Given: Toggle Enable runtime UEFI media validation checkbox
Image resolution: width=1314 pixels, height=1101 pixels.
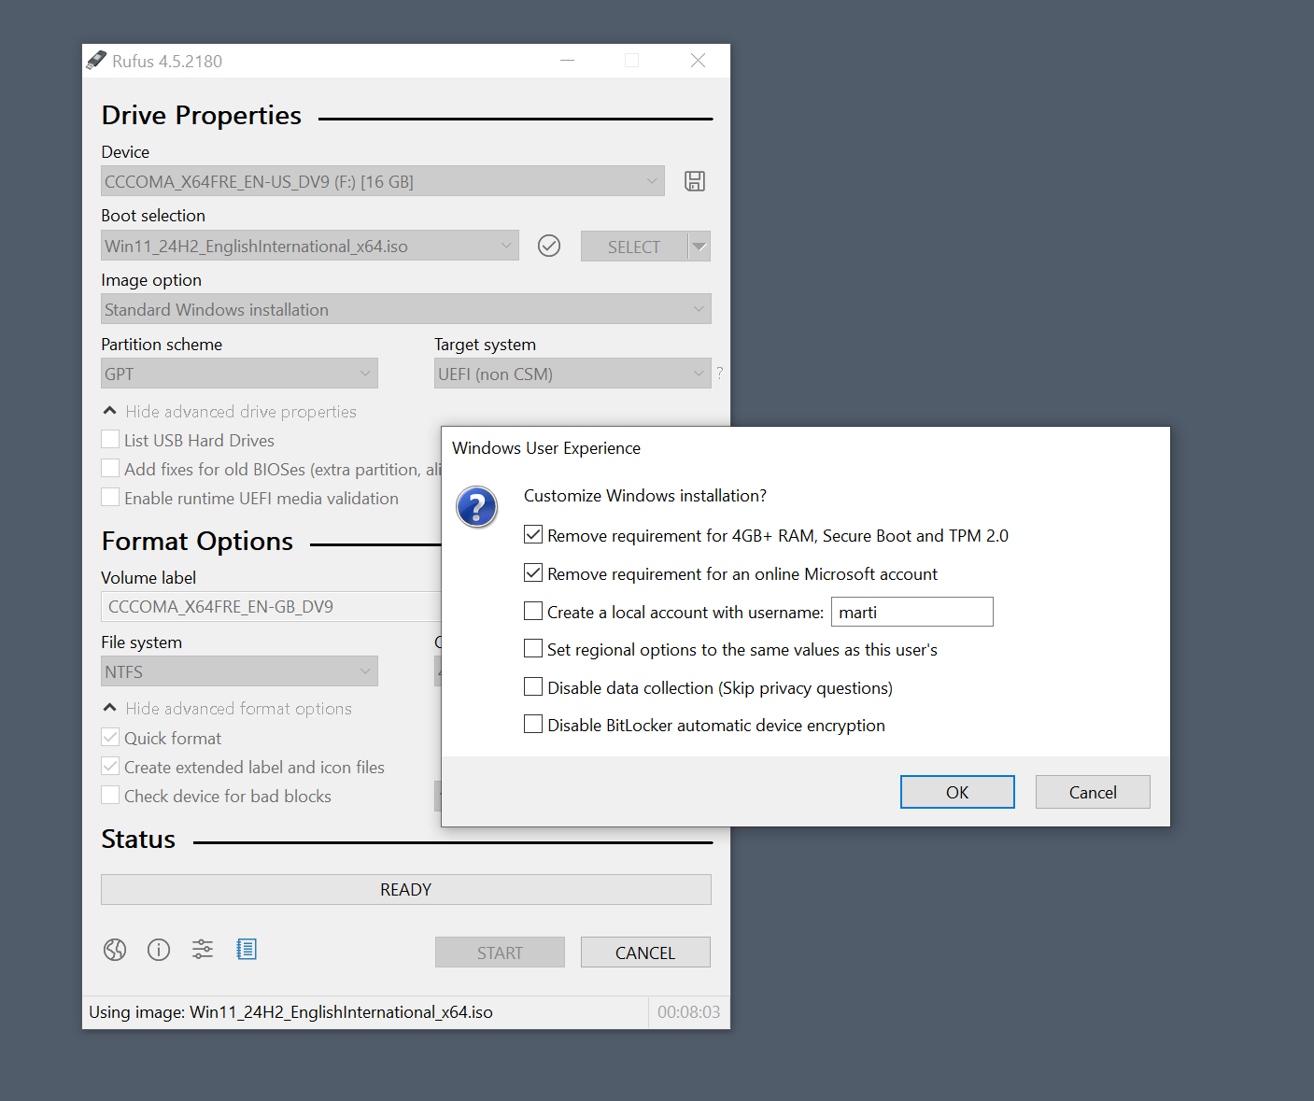Looking at the screenshot, I should click(x=110, y=497).
